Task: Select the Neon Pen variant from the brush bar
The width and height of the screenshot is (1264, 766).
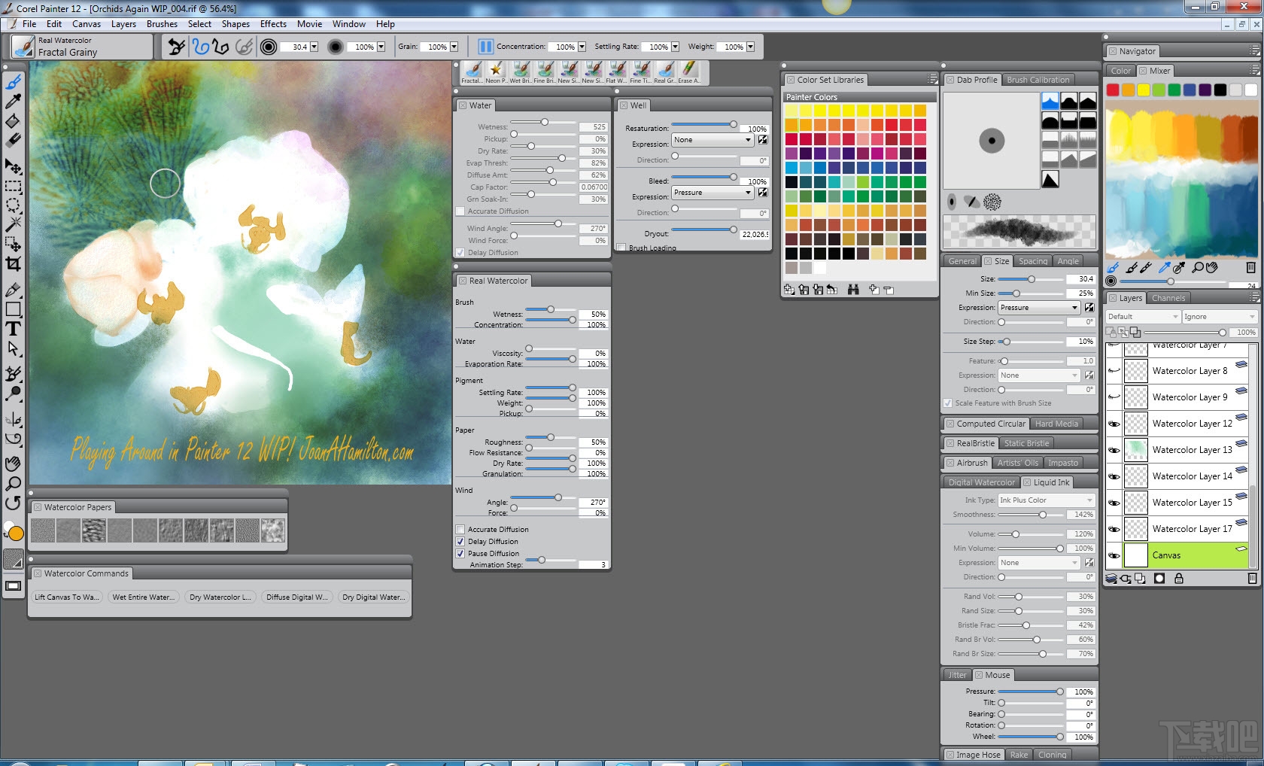Action: coord(497,70)
